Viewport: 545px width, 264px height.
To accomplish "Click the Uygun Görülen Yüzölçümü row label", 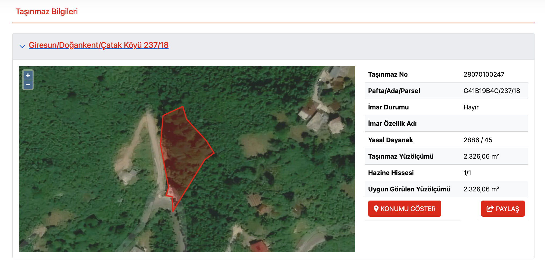I will coord(409,189).
